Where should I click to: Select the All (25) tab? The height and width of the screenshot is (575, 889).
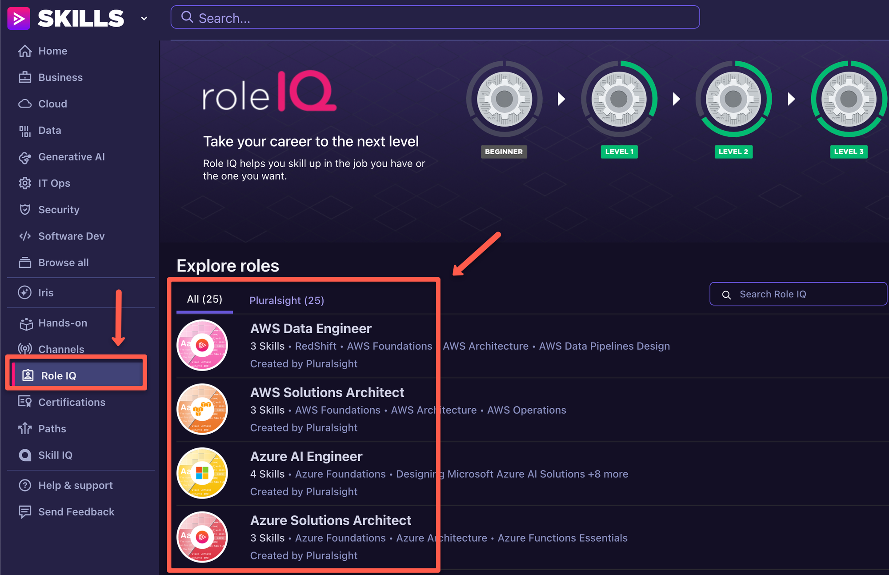pyautogui.click(x=204, y=299)
